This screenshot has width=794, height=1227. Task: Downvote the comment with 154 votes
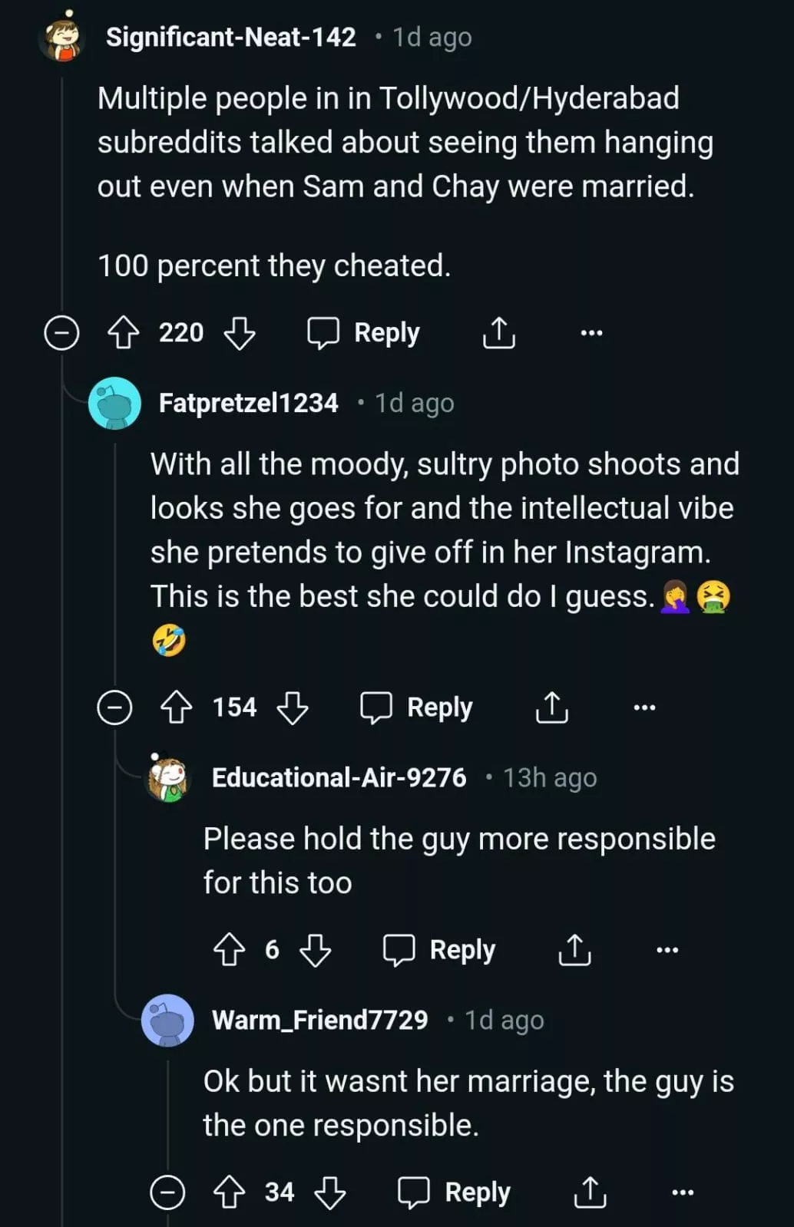[x=292, y=708]
